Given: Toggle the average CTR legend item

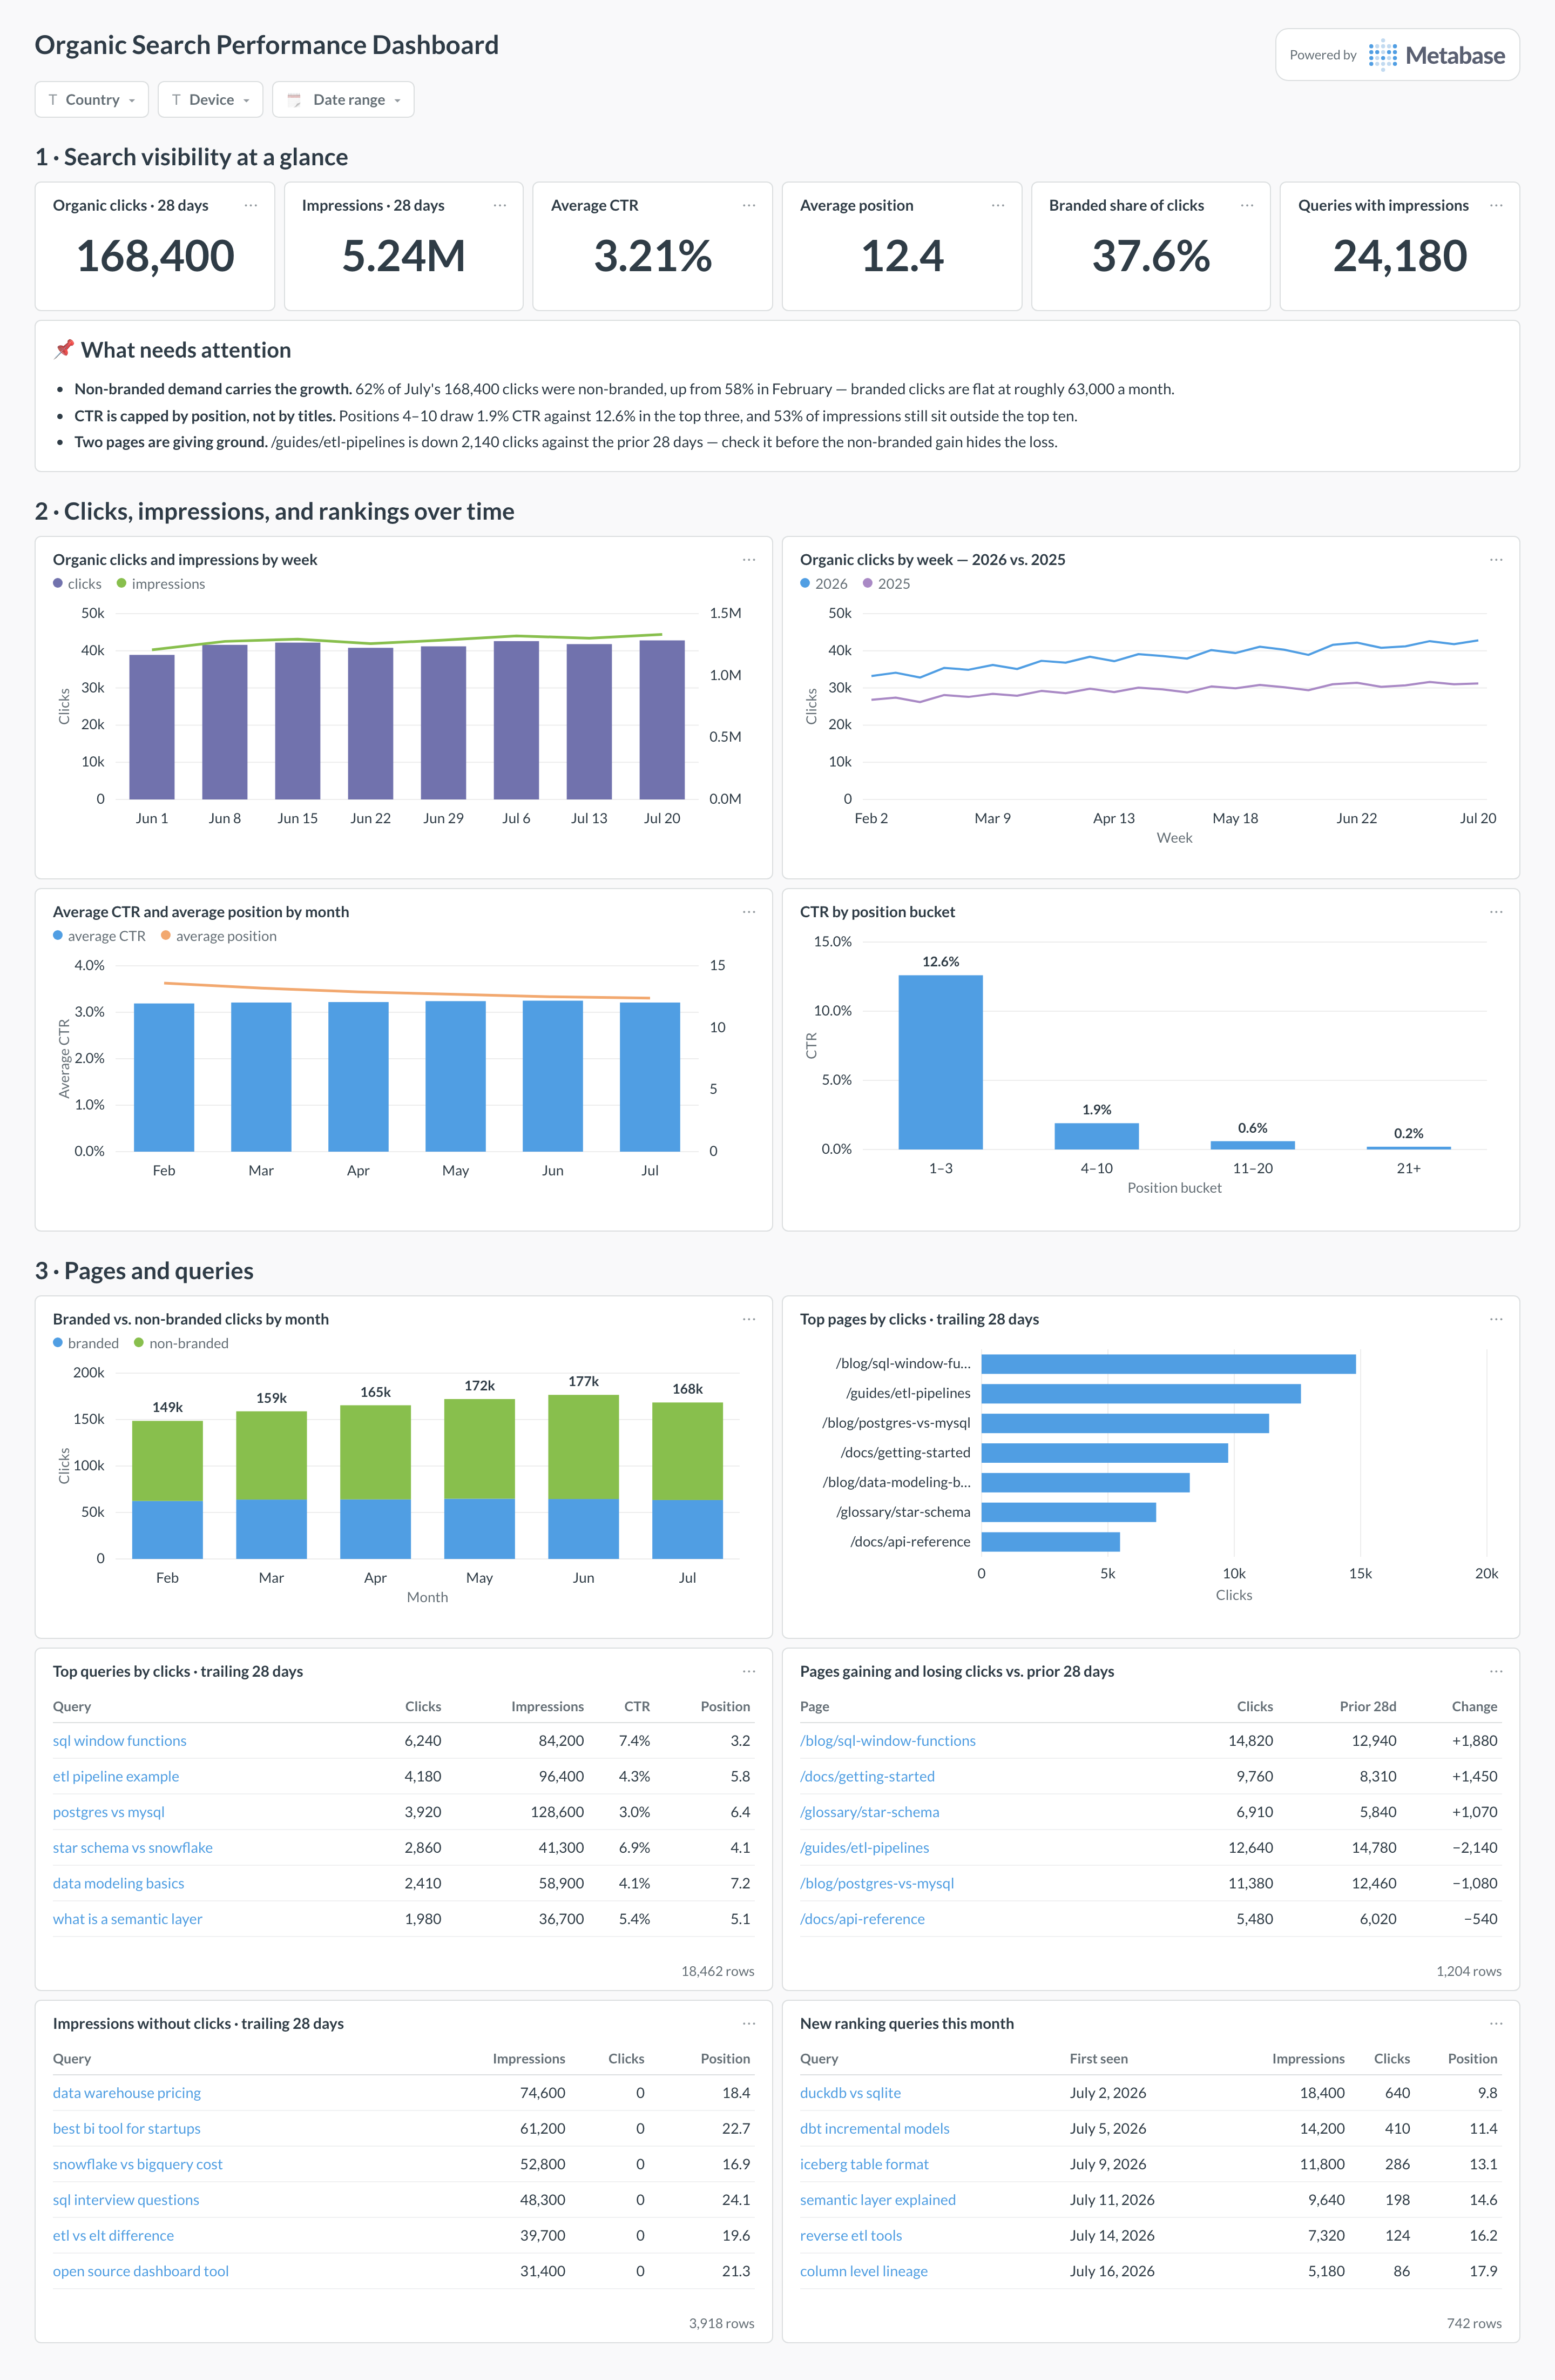Looking at the screenshot, I should click(99, 936).
